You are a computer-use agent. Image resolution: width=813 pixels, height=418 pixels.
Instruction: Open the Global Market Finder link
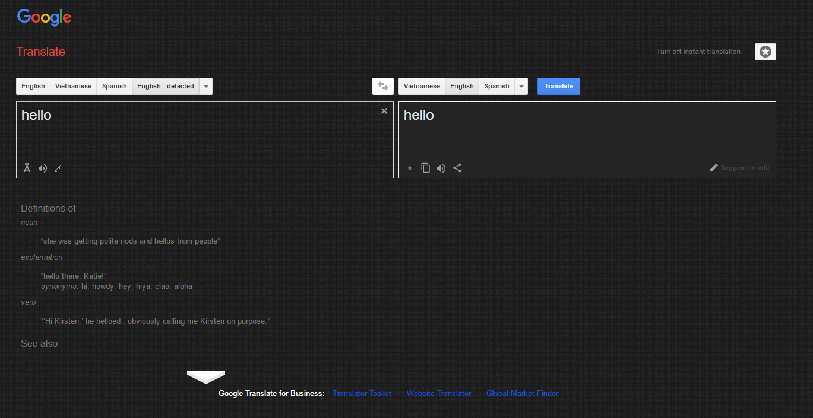coord(522,393)
